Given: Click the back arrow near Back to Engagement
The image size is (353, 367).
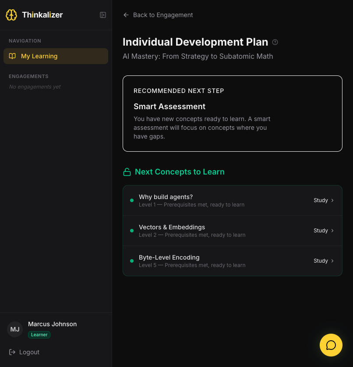Looking at the screenshot, I should point(126,15).
